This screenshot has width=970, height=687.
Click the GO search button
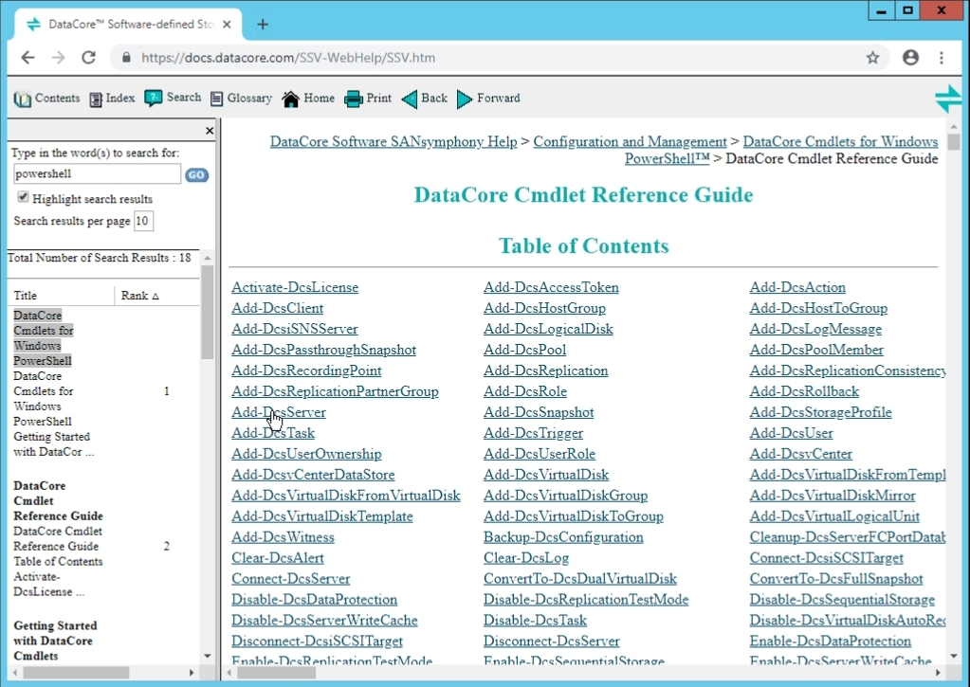tap(196, 175)
